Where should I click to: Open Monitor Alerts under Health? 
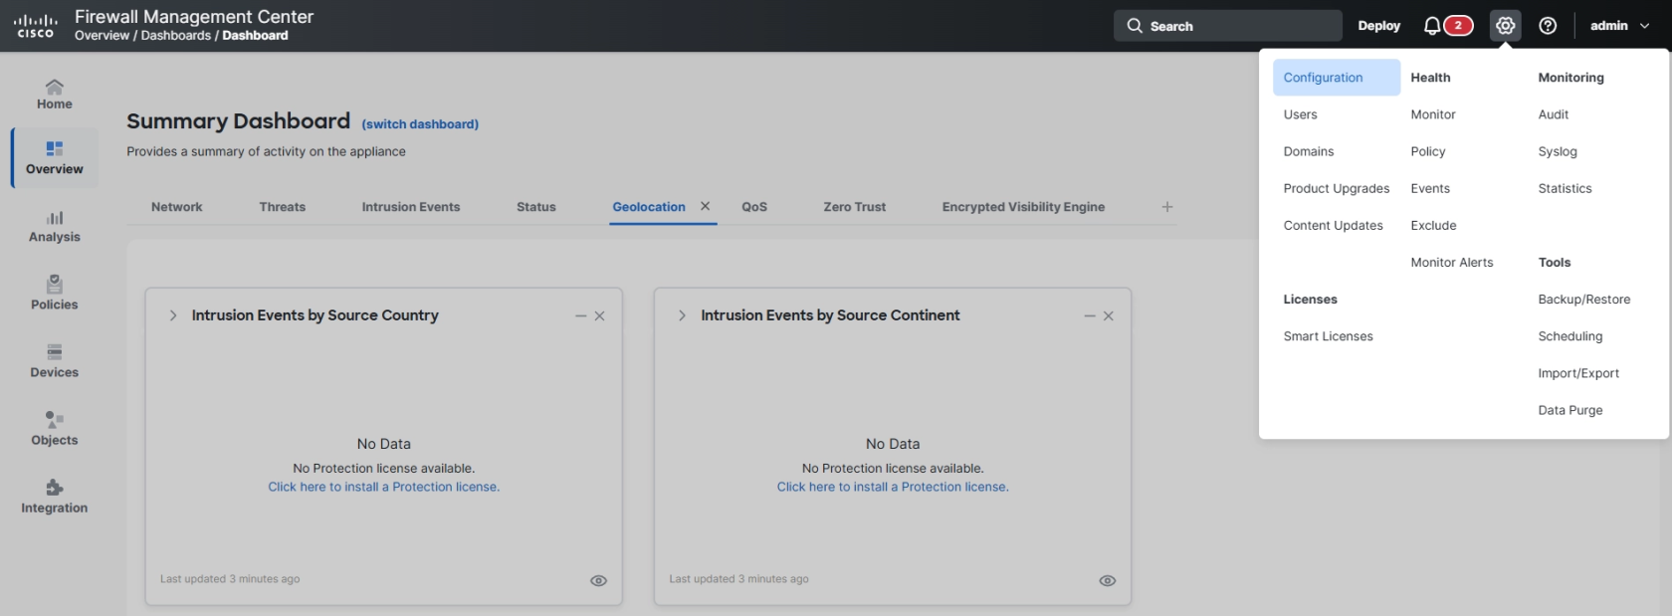pyautogui.click(x=1452, y=262)
